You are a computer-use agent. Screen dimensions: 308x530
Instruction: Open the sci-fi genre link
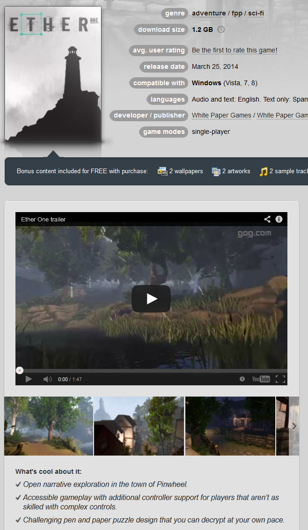pos(256,13)
